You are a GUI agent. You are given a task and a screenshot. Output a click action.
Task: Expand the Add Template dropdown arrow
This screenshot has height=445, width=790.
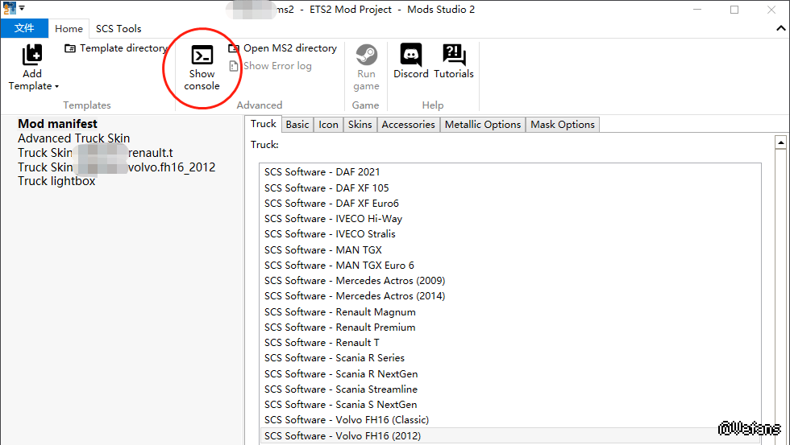click(57, 87)
